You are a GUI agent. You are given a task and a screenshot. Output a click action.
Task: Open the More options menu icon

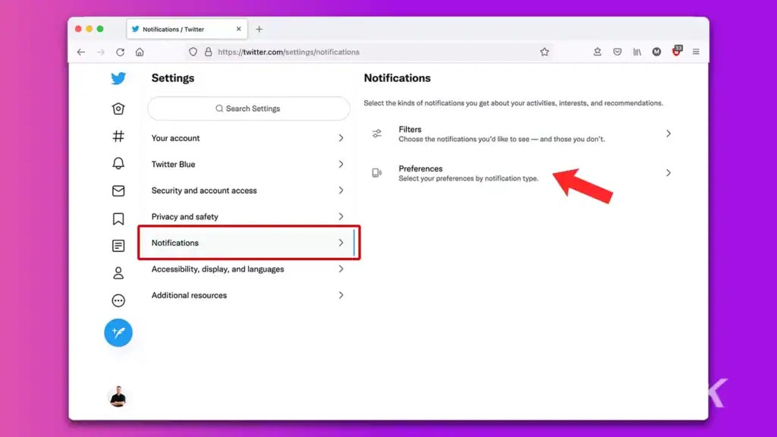click(118, 300)
